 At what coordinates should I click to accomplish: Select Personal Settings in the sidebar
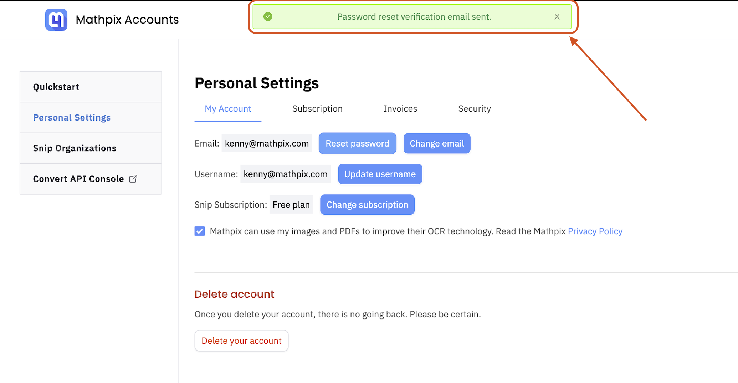tap(91, 118)
